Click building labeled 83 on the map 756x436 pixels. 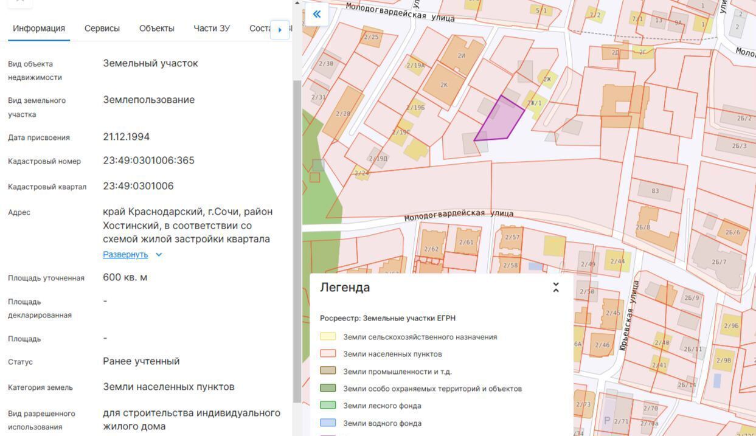click(x=655, y=191)
